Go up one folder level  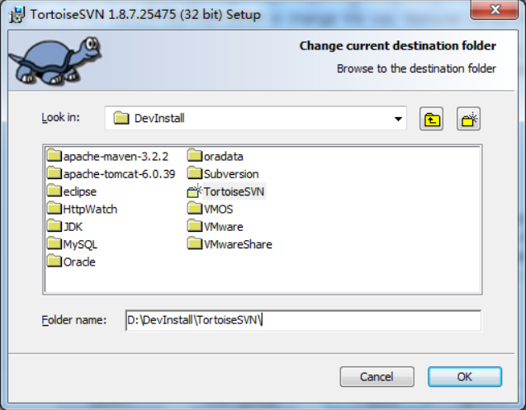click(431, 119)
